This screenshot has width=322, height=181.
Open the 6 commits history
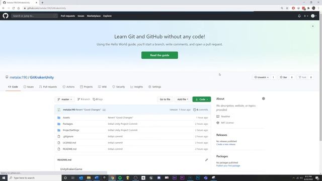point(201,110)
